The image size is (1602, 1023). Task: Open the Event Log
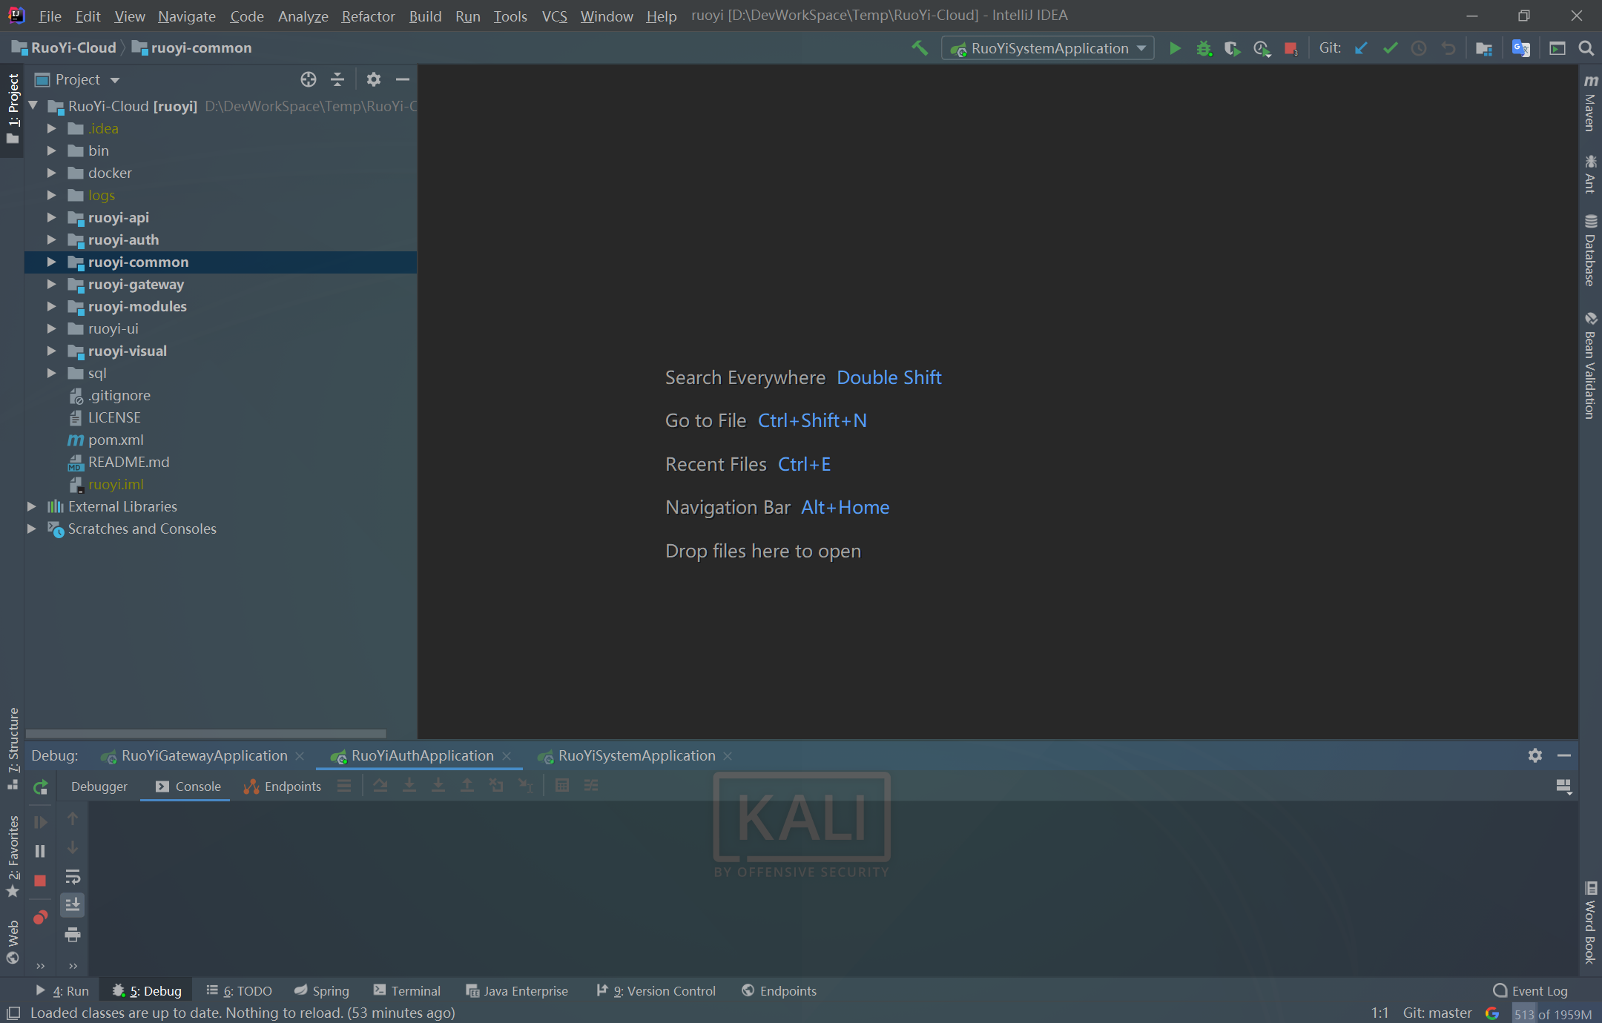click(1530, 991)
